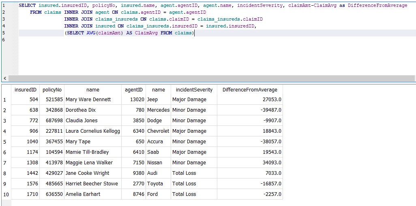Viewport: 416px width, 206px height.
Task: Click difference value 18843.0
Action: click(x=250, y=131)
